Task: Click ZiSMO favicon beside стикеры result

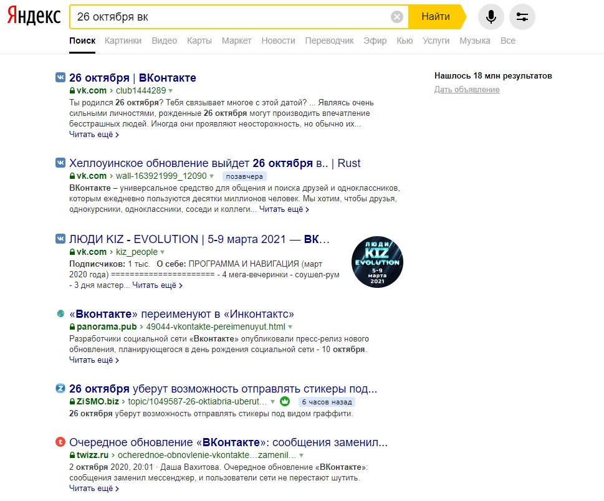Action: [x=60, y=388]
